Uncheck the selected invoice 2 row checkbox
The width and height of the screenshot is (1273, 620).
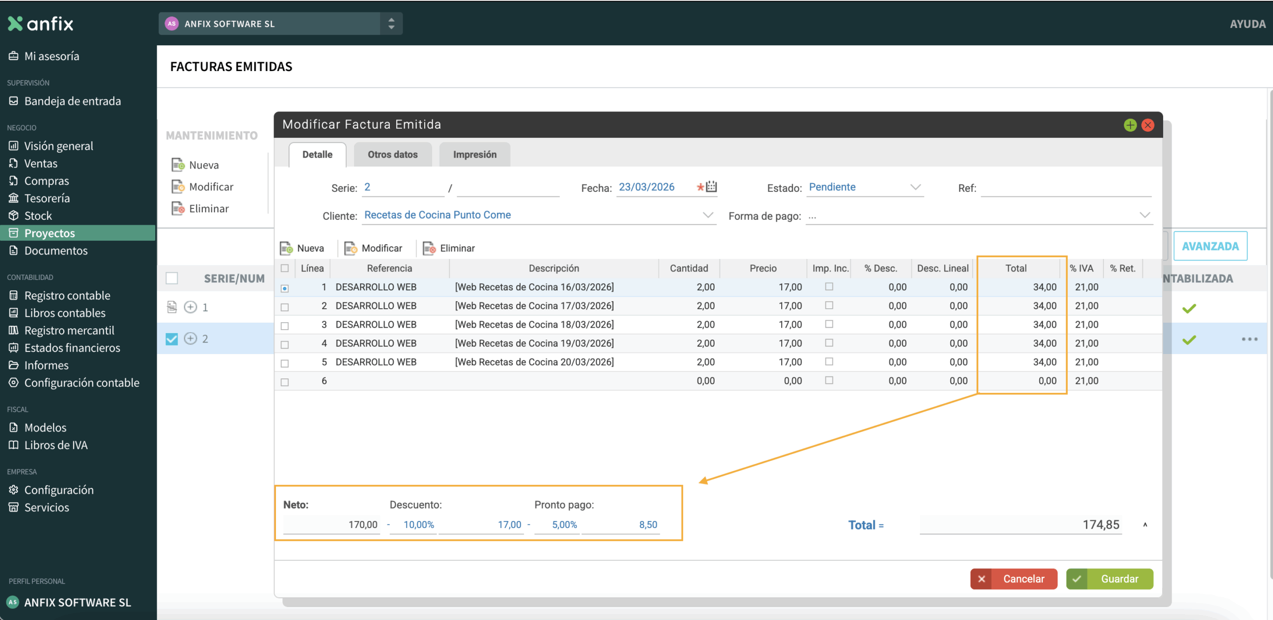click(x=172, y=339)
